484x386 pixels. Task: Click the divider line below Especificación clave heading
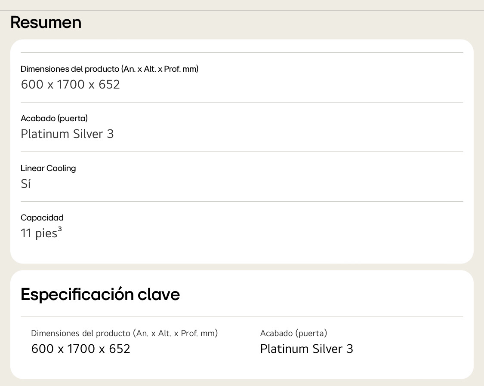(242, 317)
